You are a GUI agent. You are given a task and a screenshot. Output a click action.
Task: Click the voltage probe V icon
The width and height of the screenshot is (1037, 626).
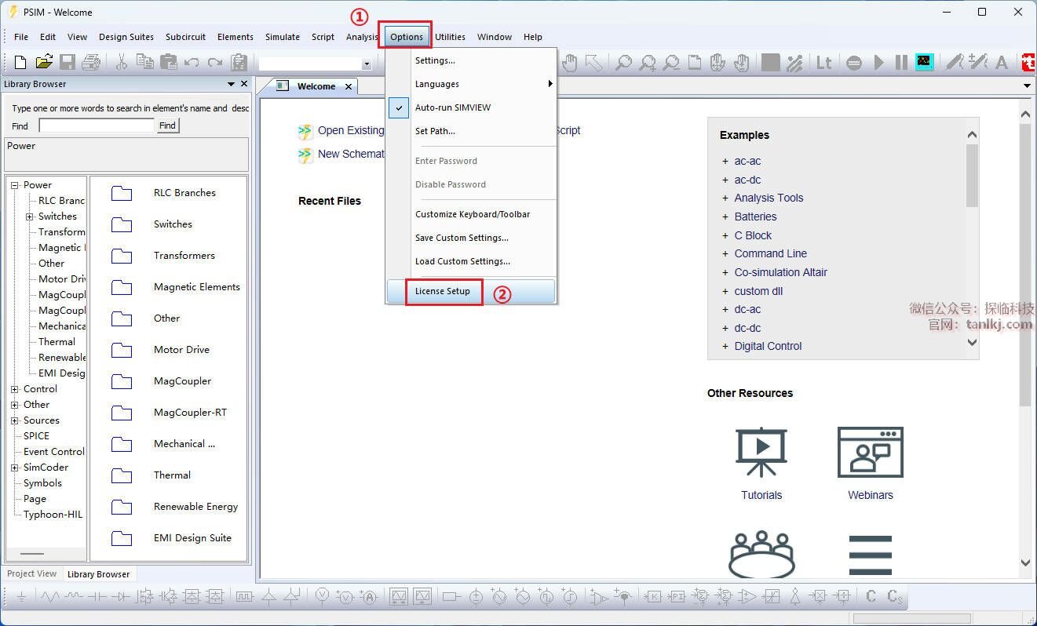click(x=322, y=597)
